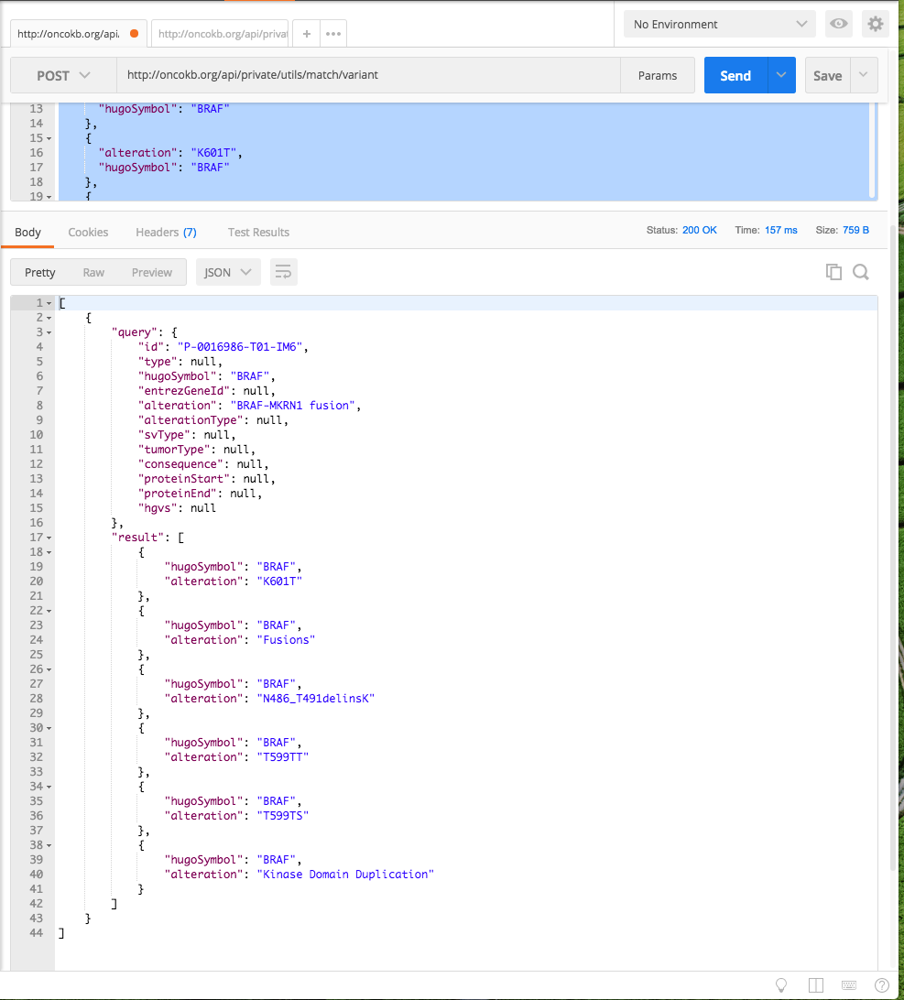Click the request URL input field

tap(366, 75)
